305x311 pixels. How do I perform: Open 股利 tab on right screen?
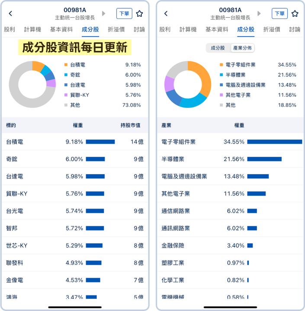(x=165, y=29)
